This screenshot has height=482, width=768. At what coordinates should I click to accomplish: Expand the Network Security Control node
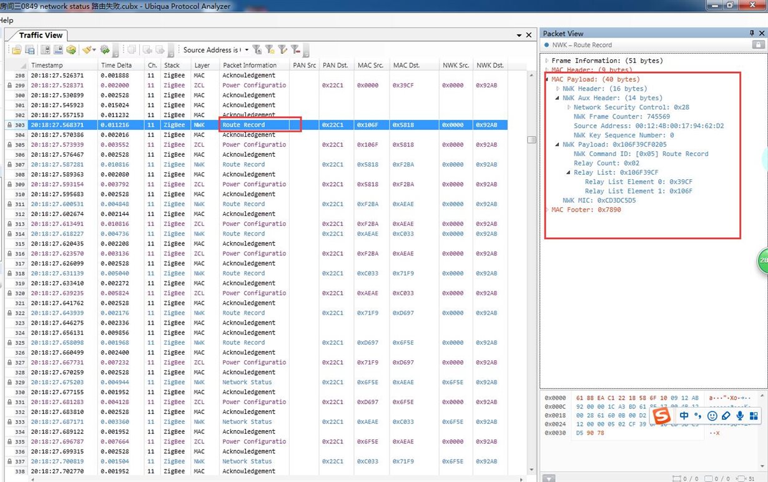pos(569,107)
